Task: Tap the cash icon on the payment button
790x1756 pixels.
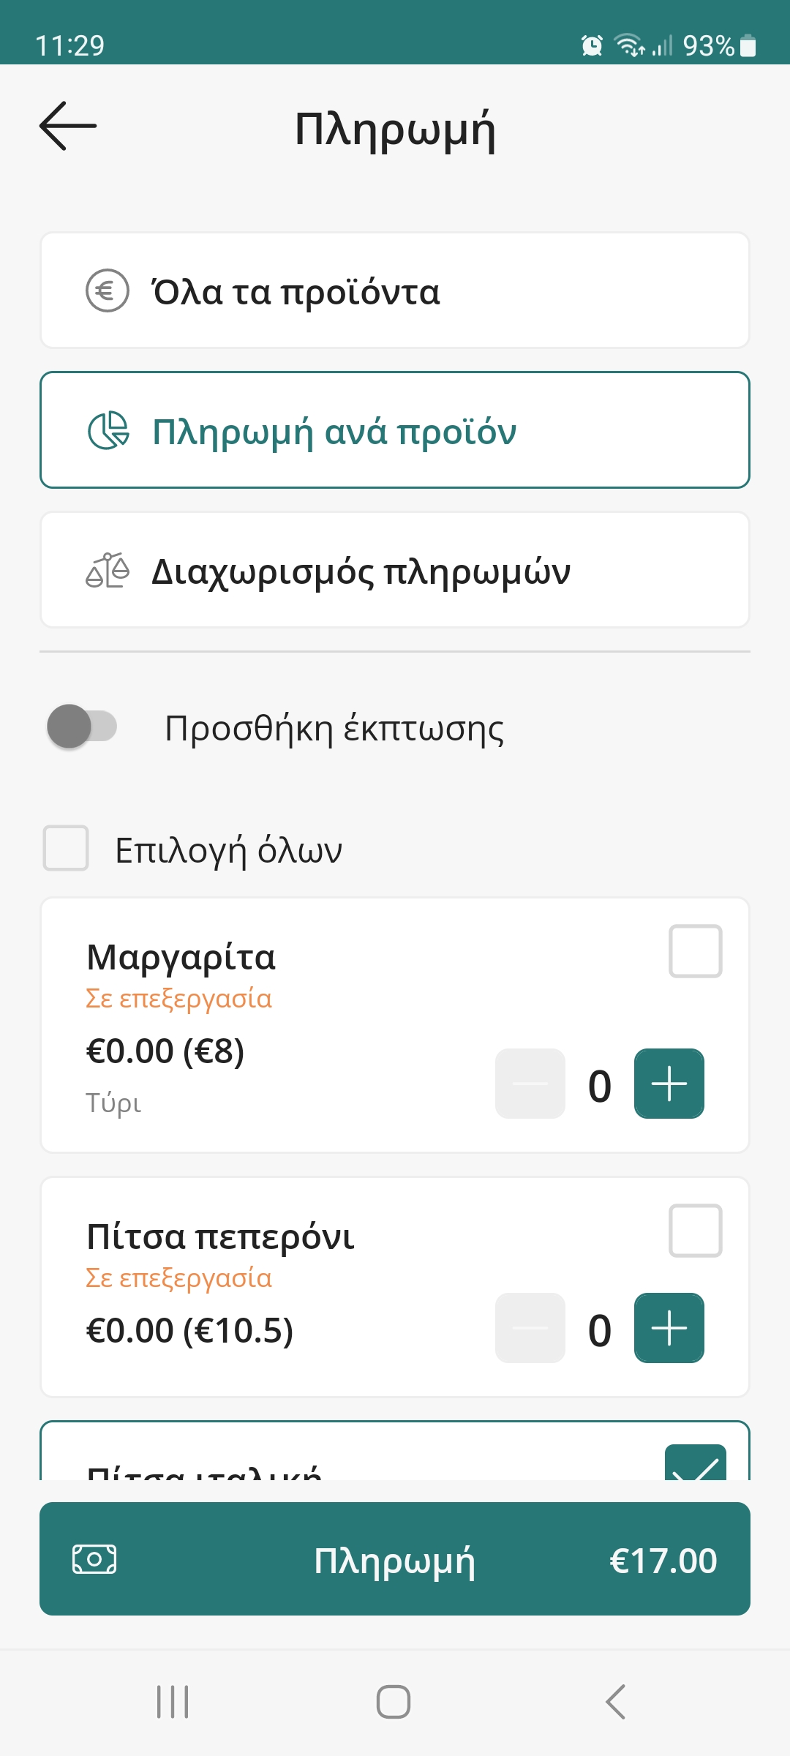Action: point(94,1559)
